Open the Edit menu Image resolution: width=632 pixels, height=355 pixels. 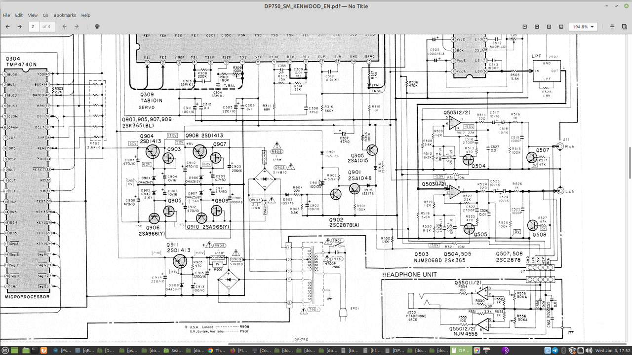[x=19, y=15]
